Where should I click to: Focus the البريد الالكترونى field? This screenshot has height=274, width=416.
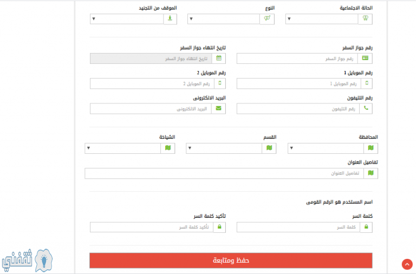[x=151, y=109]
